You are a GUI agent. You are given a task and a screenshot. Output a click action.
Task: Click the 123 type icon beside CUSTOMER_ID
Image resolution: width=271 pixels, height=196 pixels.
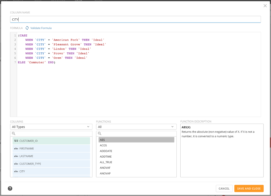click(16, 141)
